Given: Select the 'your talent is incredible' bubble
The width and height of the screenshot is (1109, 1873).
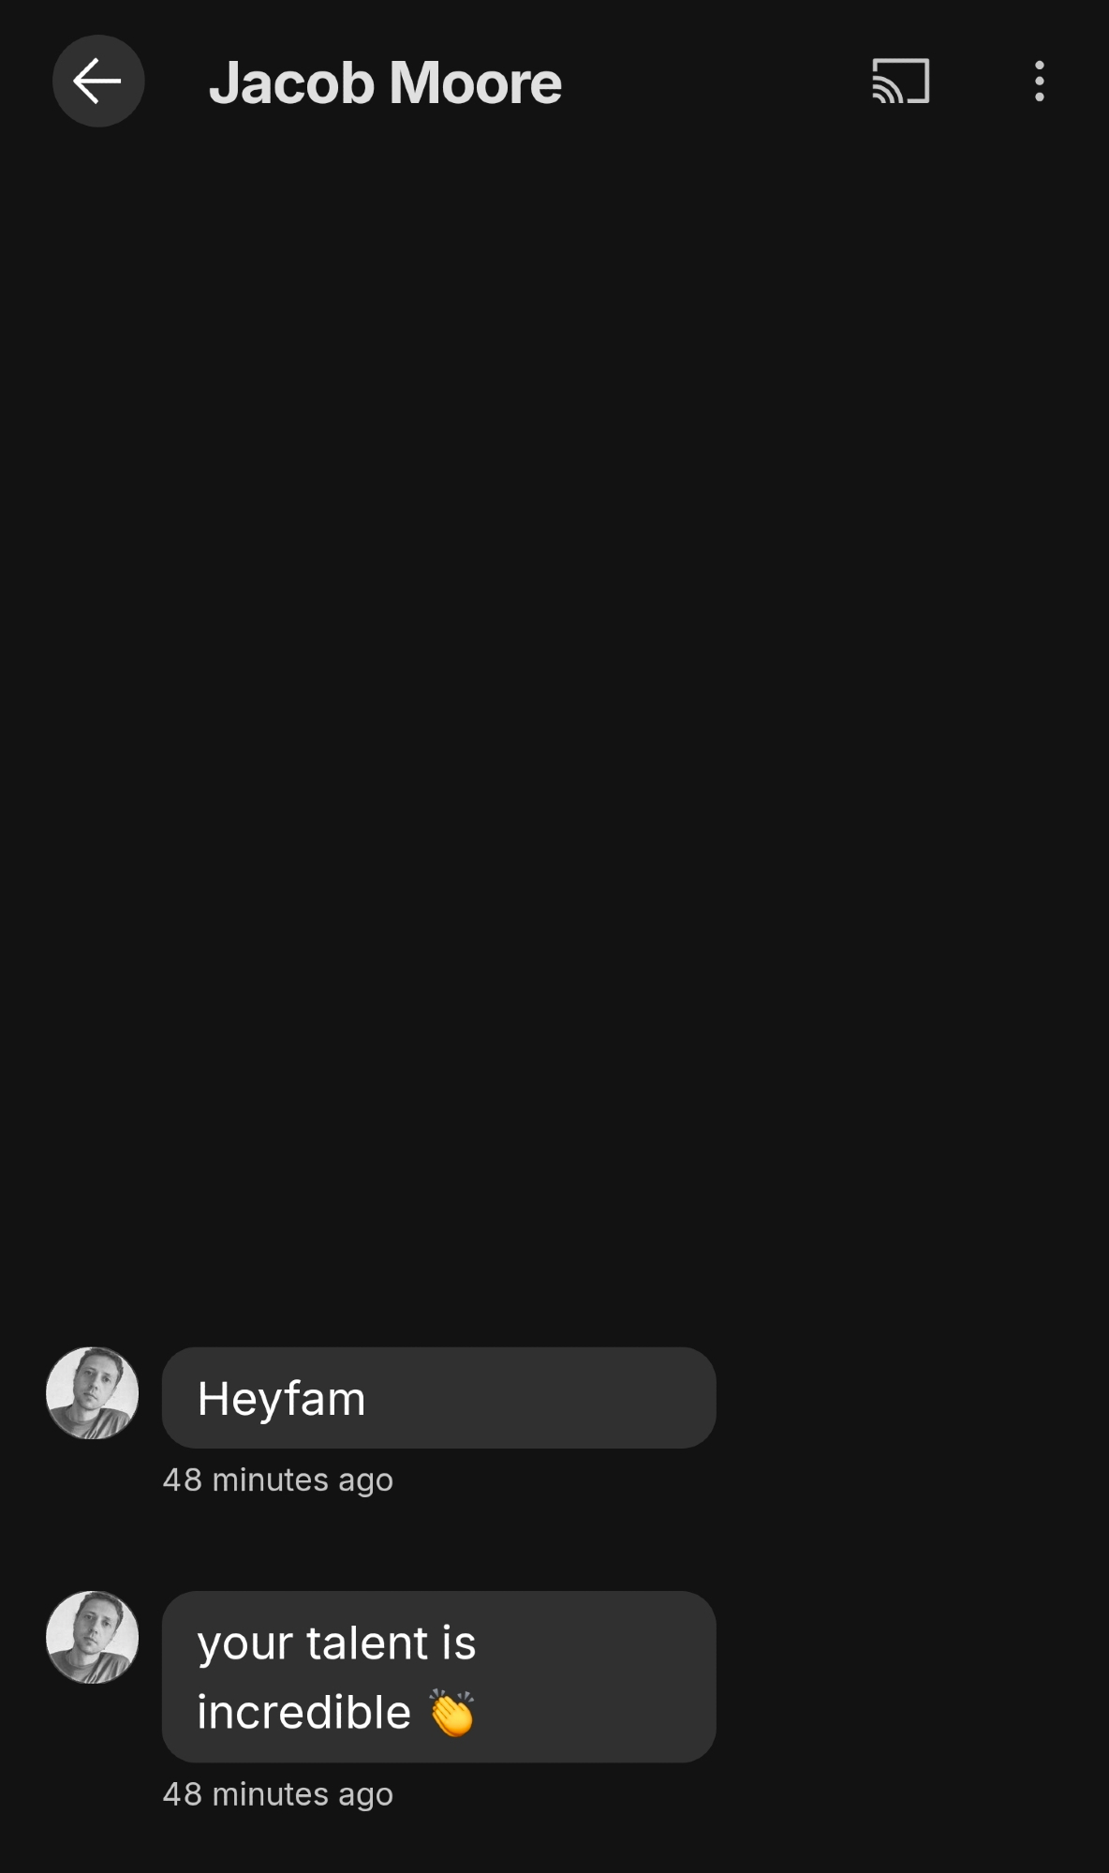Looking at the screenshot, I should 438,1676.
